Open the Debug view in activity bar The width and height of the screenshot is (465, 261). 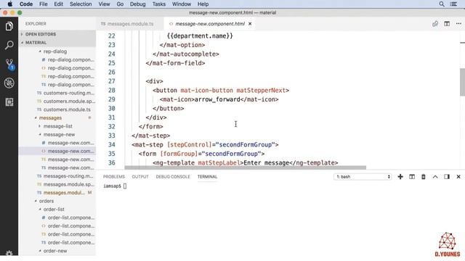(x=9, y=83)
